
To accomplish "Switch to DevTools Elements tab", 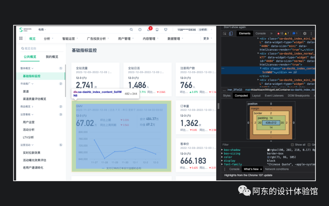I will [245, 34].
